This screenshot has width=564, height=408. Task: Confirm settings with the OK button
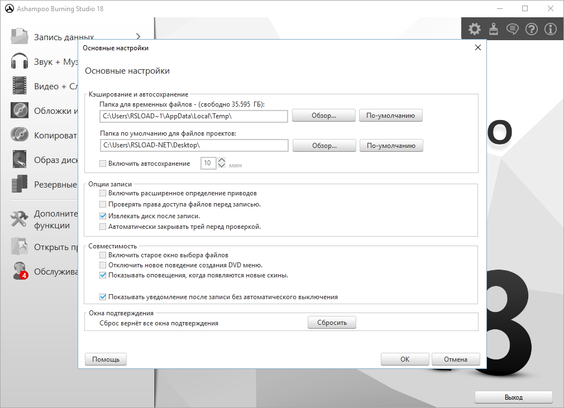[x=405, y=359]
